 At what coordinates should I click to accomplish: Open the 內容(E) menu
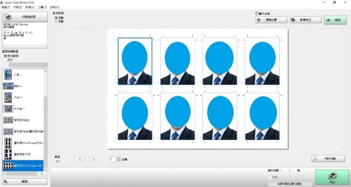tap(18, 7)
